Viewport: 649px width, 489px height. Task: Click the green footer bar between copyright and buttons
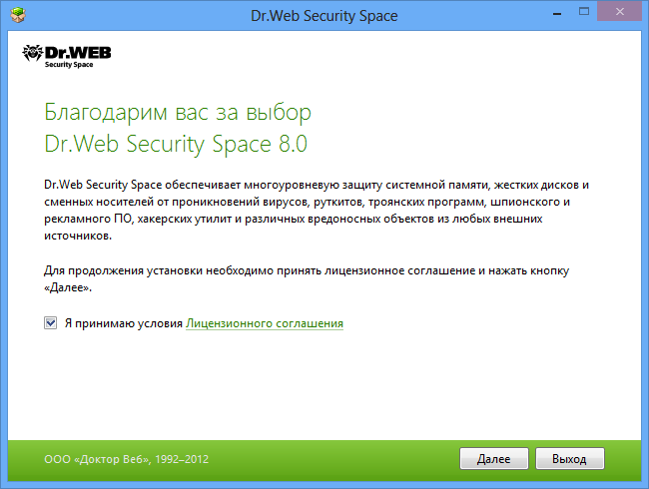[339, 459]
